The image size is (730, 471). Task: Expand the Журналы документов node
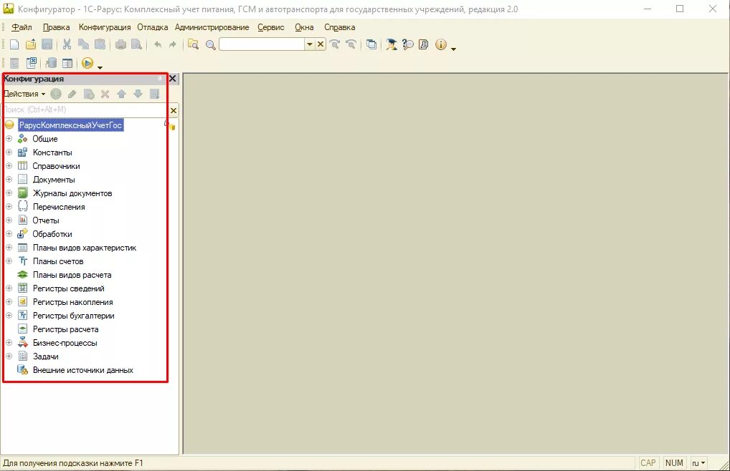point(9,193)
